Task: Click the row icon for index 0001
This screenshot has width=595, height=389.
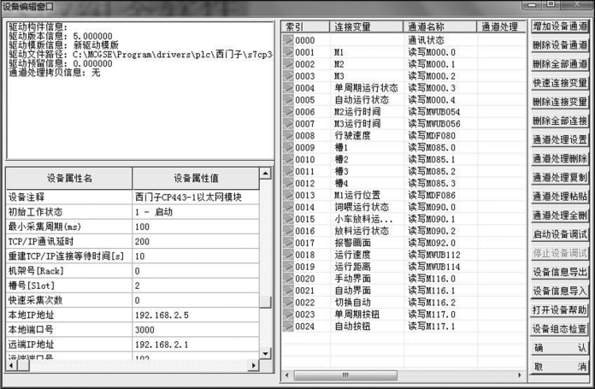Action: [x=288, y=52]
